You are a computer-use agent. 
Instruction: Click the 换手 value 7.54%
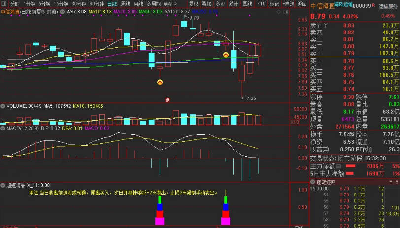coord(346,134)
